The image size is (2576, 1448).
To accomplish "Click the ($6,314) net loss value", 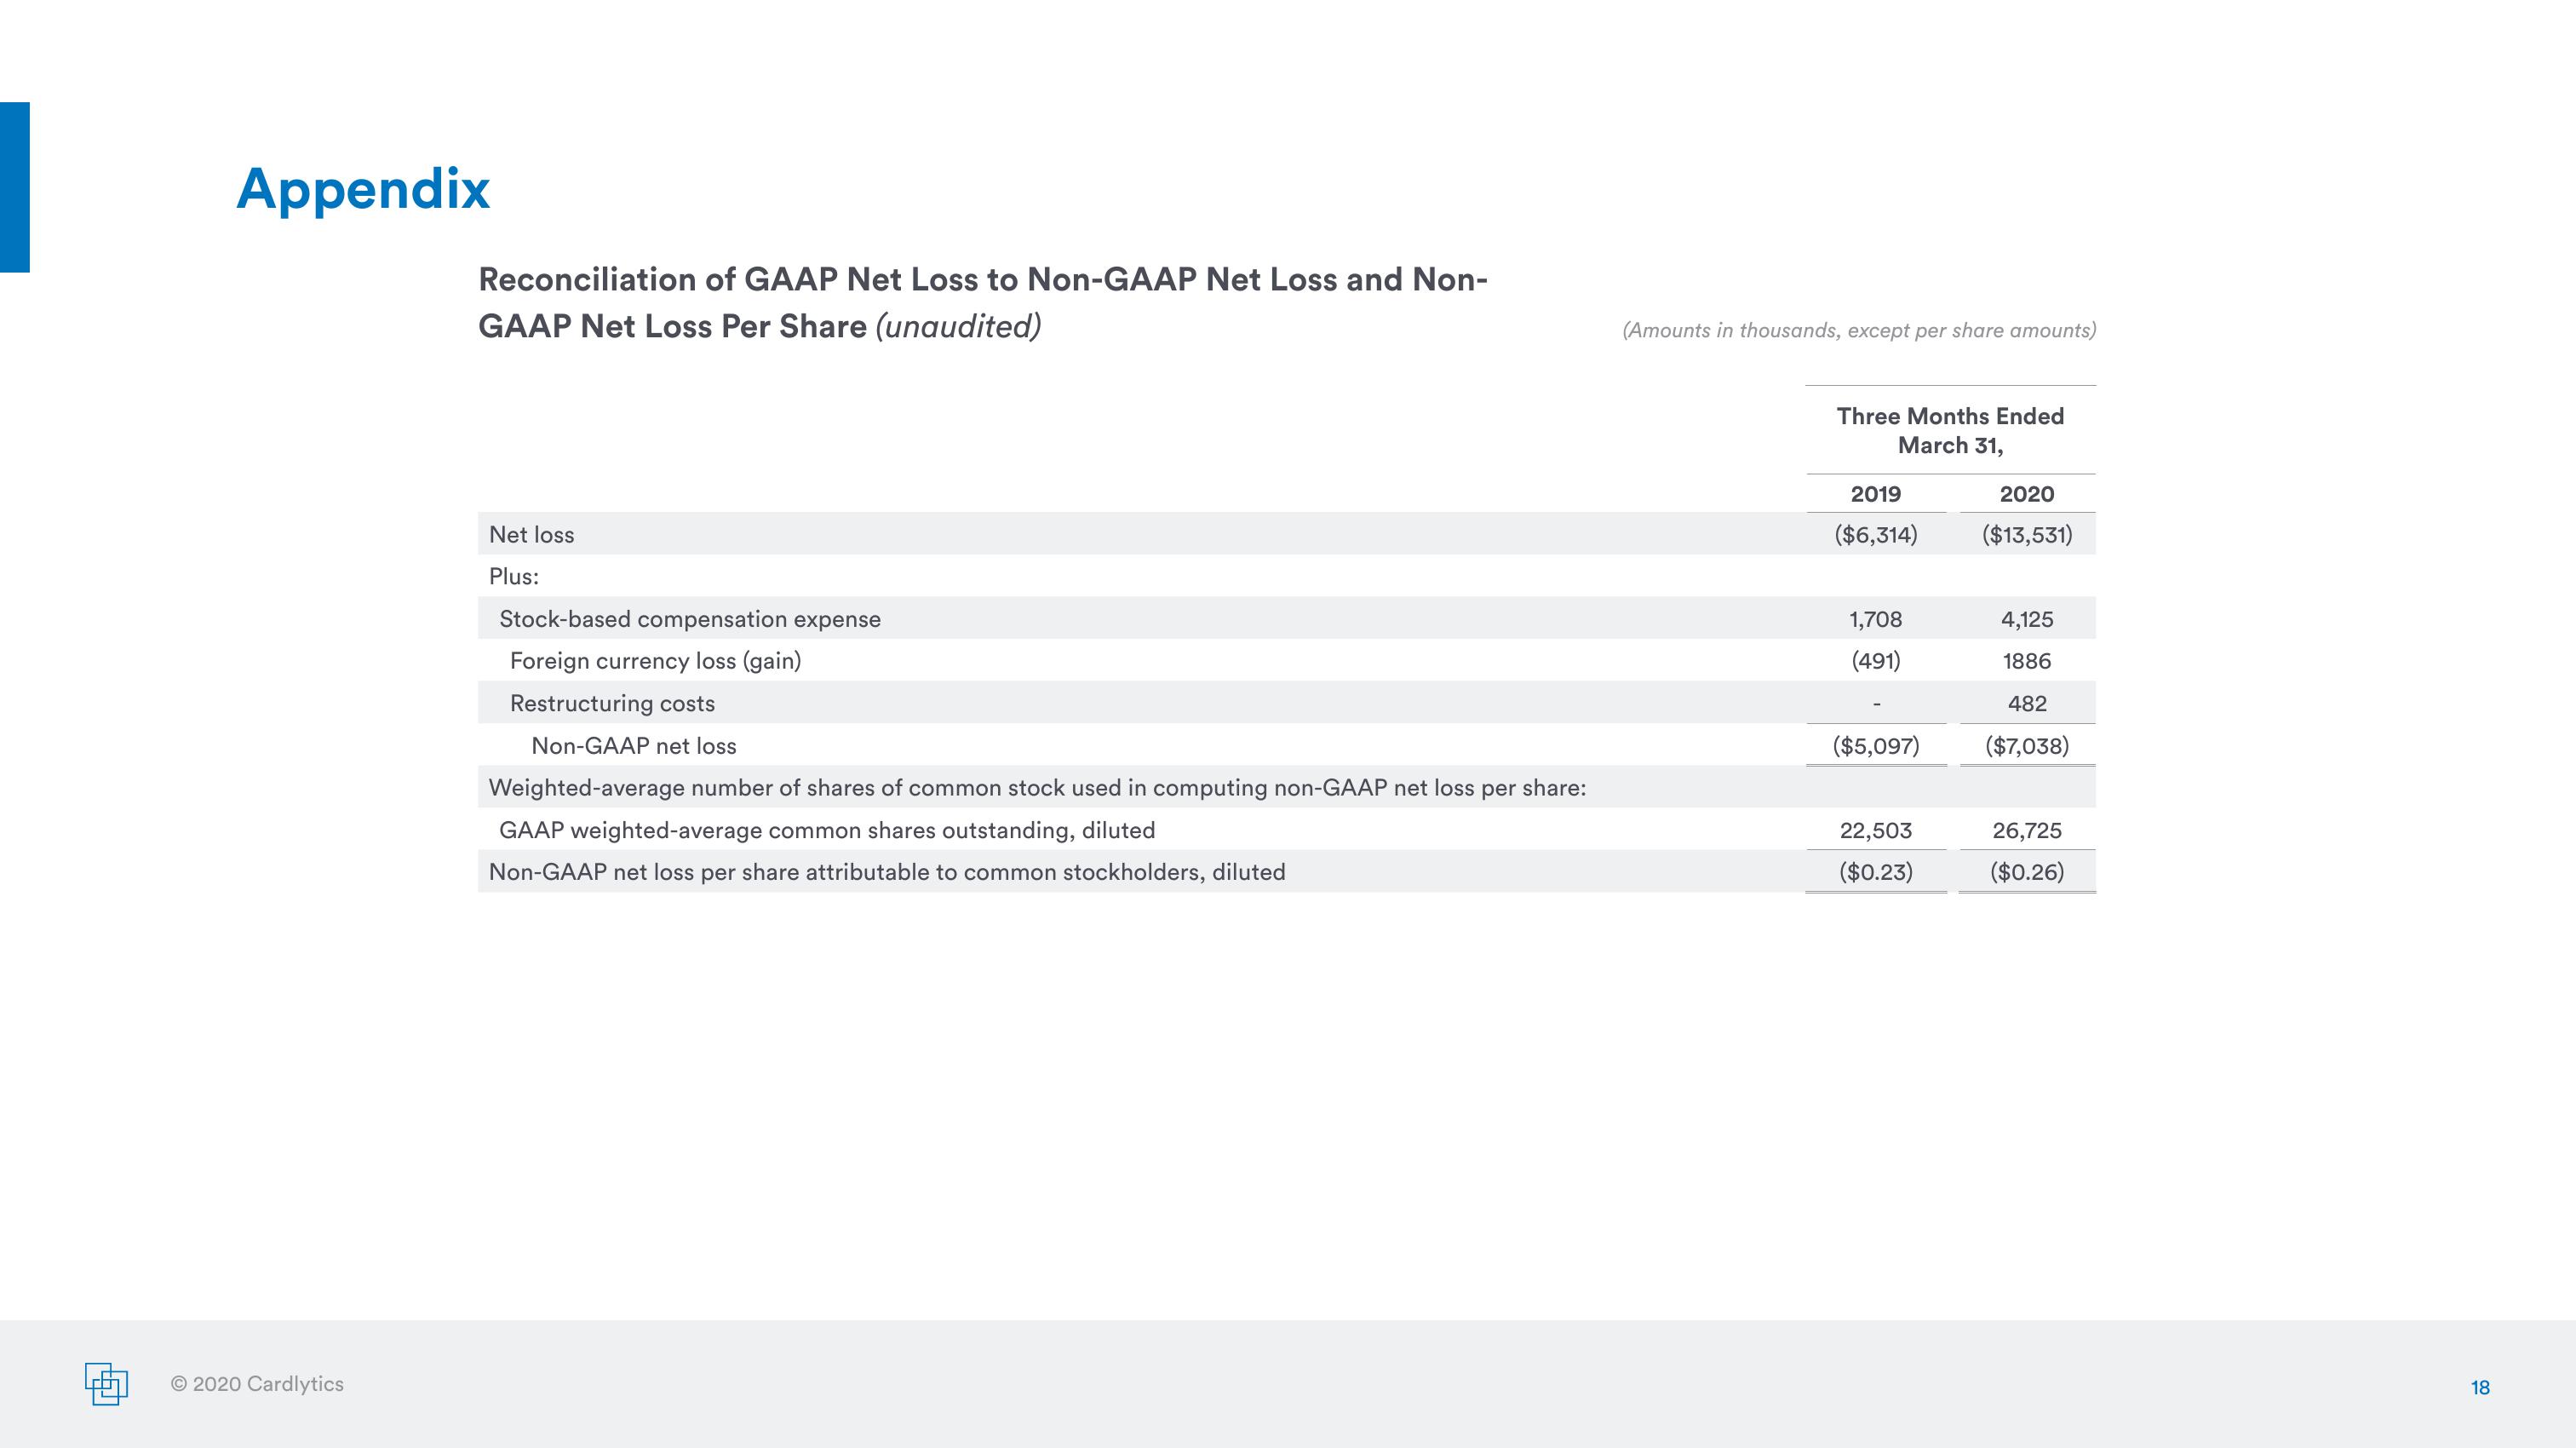I will click(x=1875, y=535).
